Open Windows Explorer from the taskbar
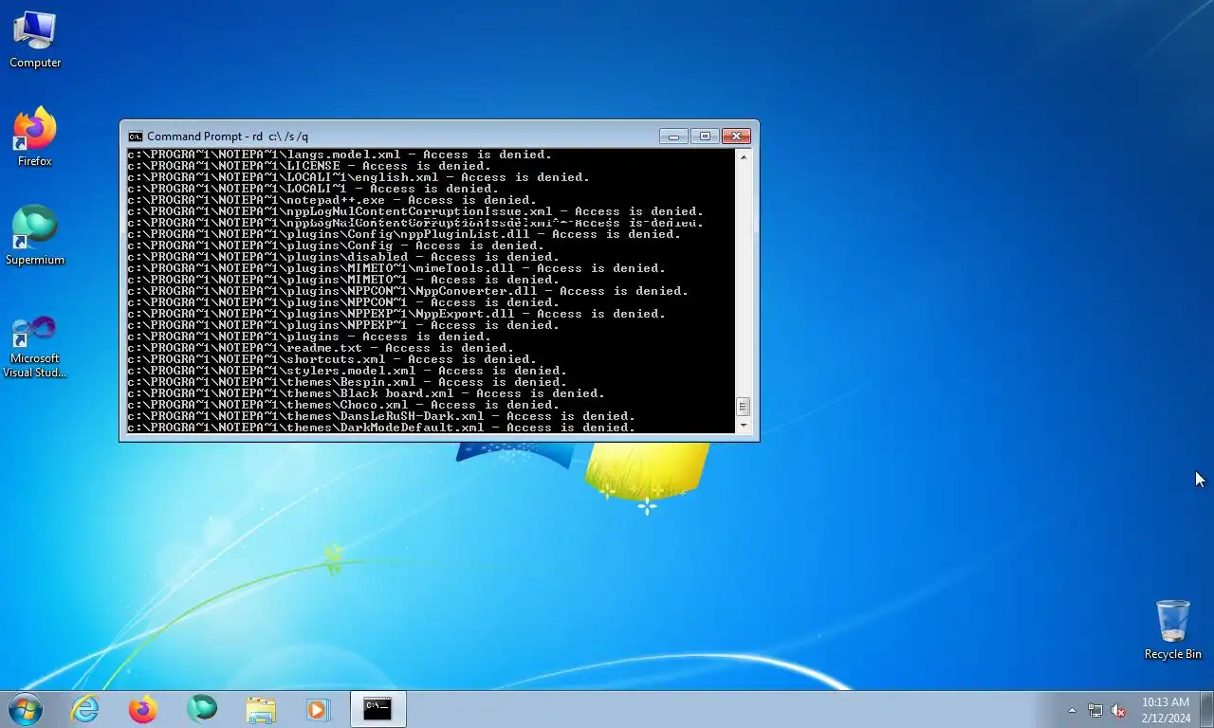This screenshot has height=728, width=1214. coord(261,709)
